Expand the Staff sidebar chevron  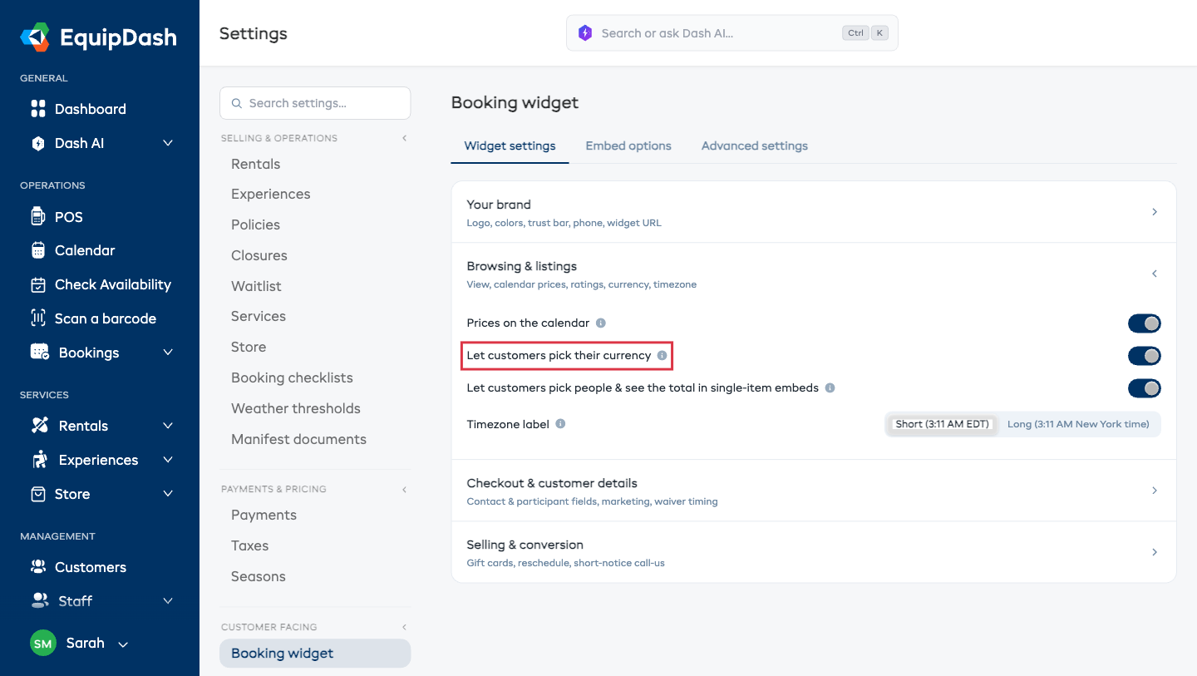[x=168, y=600]
